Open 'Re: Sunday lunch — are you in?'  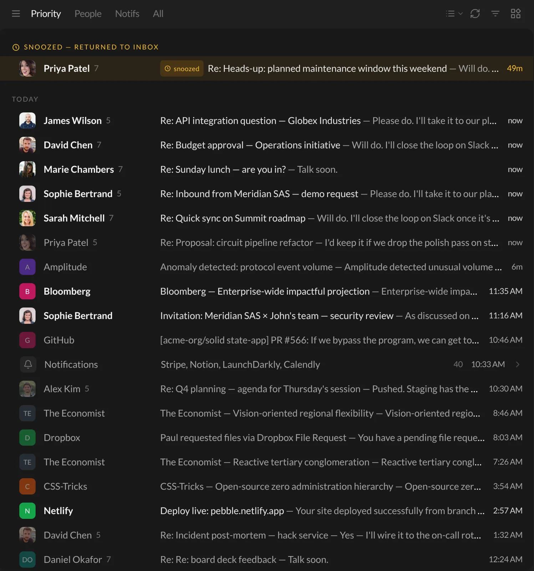(x=267, y=170)
